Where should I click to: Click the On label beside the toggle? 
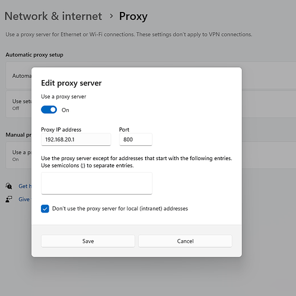pyautogui.click(x=65, y=110)
